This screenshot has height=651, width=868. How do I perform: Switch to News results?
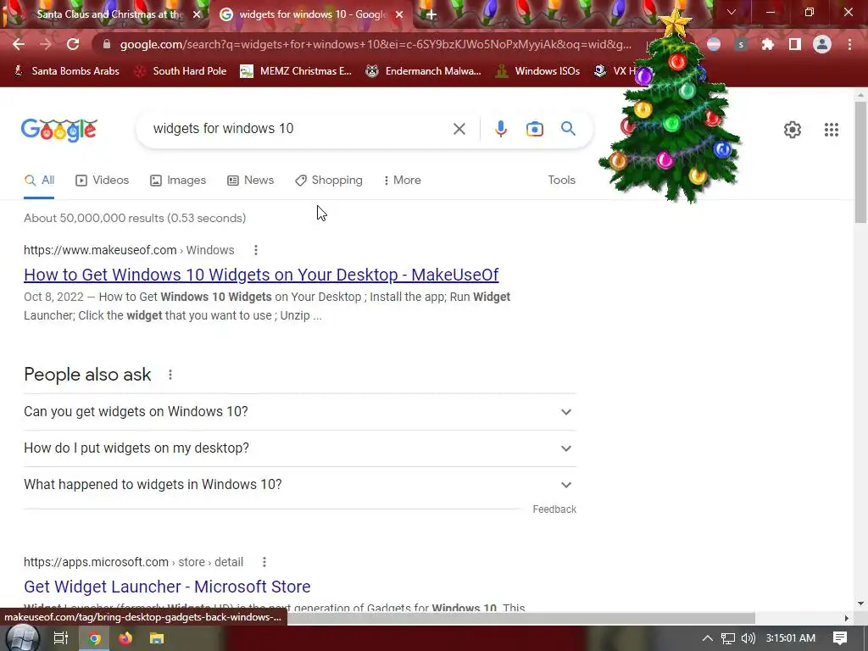click(251, 181)
